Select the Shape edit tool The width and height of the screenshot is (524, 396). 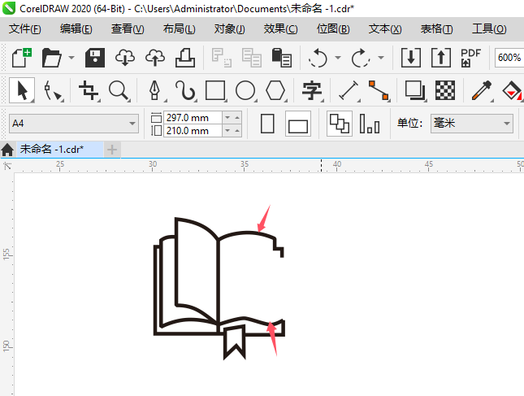(x=53, y=91)
